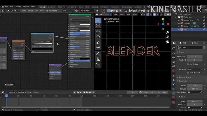Select the Transform tool
The height and width of the screenshot is (116, 207).
tap(98, 47)
